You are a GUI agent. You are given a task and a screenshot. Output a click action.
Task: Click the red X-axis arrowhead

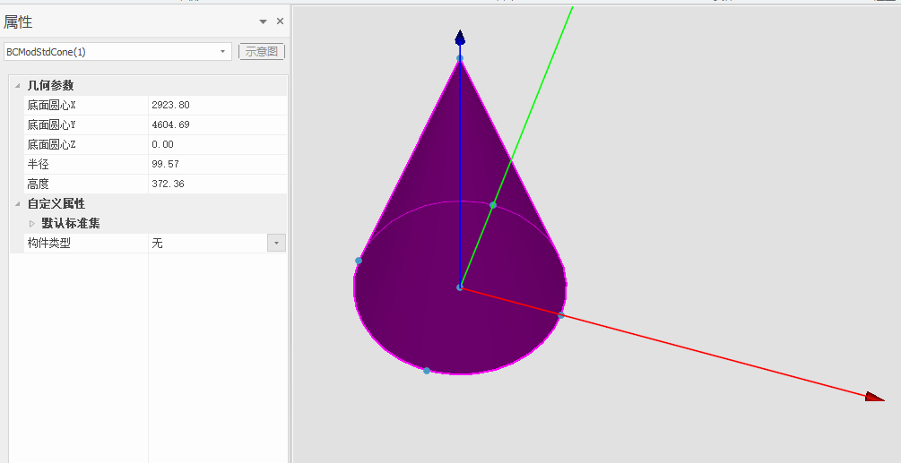[874, 396]
